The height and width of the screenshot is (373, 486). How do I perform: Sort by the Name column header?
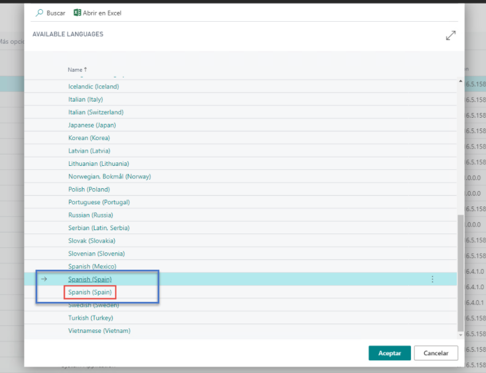77,70
